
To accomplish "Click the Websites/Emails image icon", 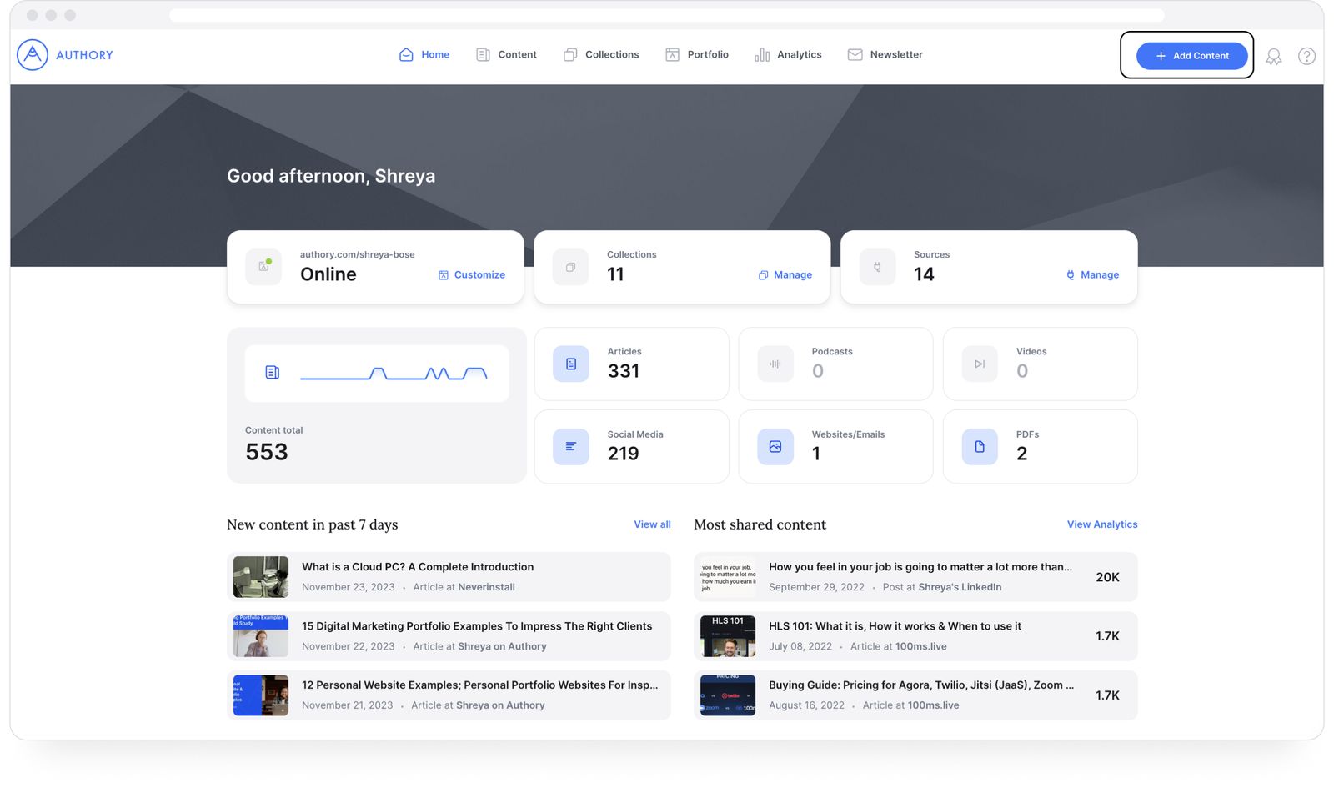I will (x=775, y=447).
